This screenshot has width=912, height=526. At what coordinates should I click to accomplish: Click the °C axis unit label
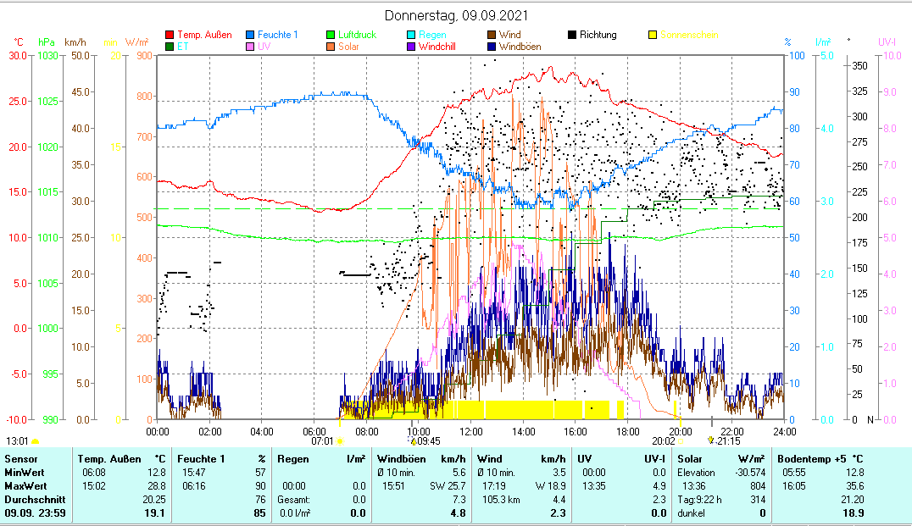18,42
